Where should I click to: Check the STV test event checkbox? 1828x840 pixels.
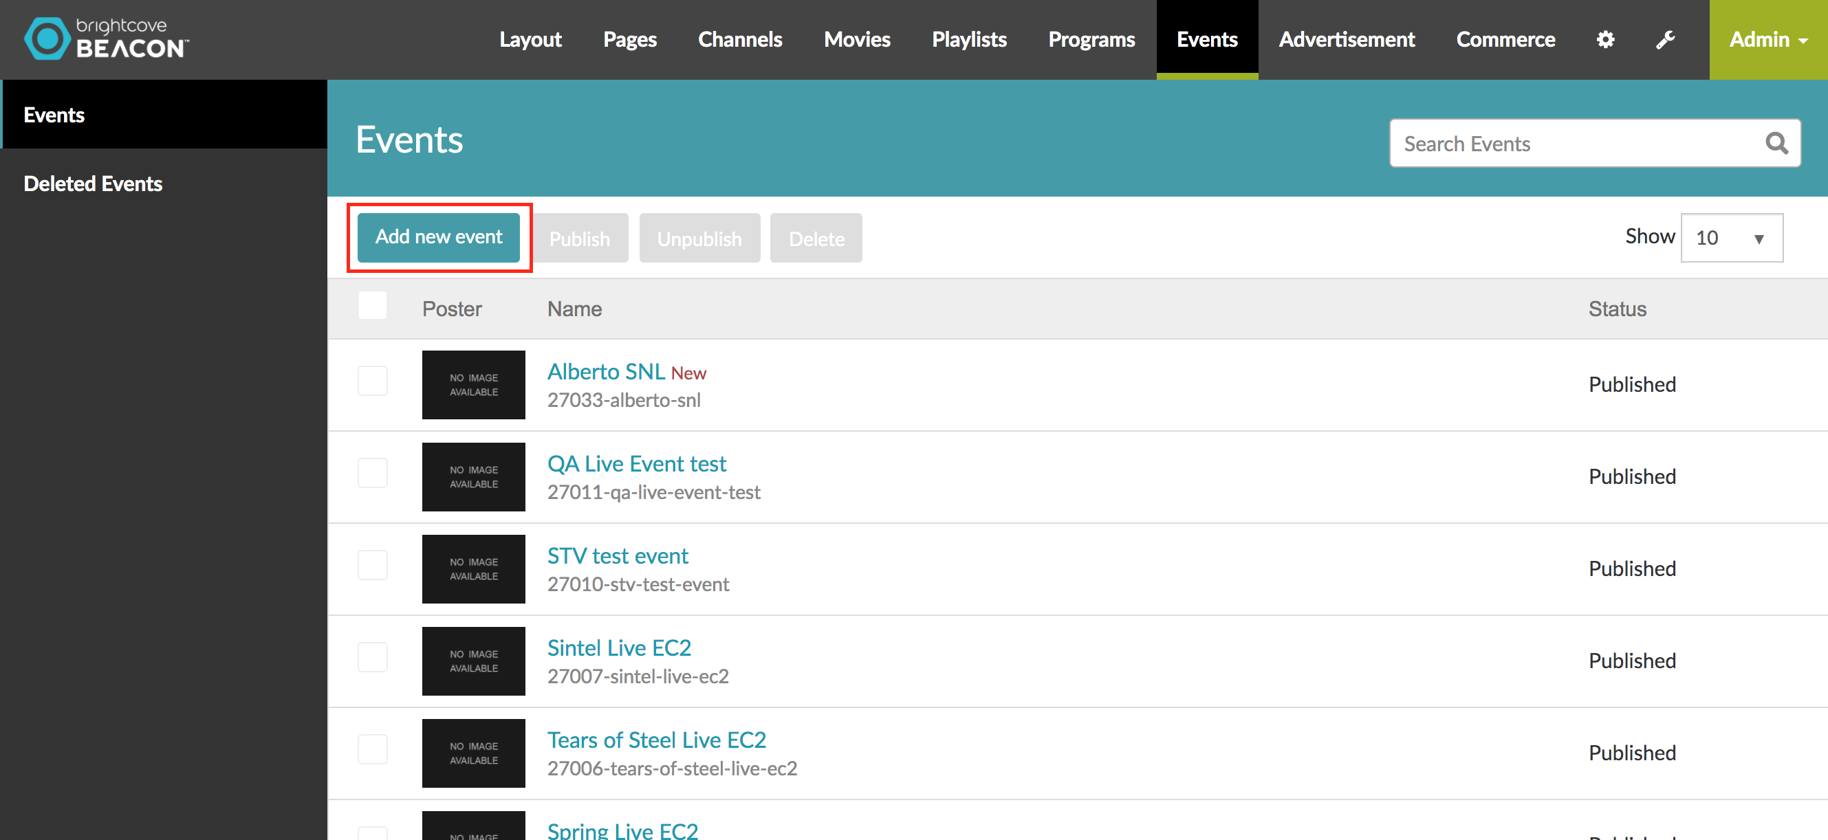click(373, 565)
